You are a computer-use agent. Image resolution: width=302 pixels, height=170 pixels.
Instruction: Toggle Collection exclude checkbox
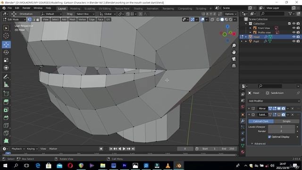pyautogui.click(x=289, y=24)
